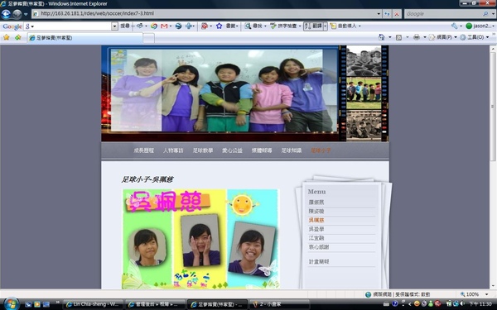Open a new blank tab

[148, 38]
